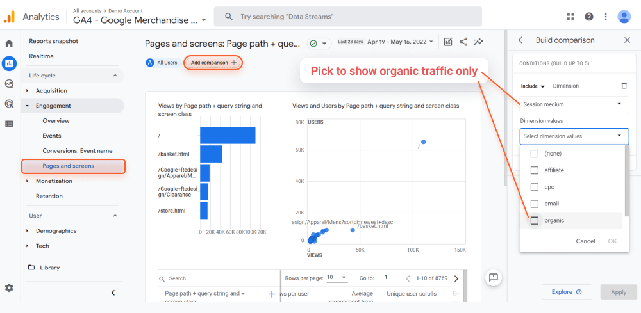Check the email dimension value
This screenshot has width=641, height=313.
[x=535, y=204]
